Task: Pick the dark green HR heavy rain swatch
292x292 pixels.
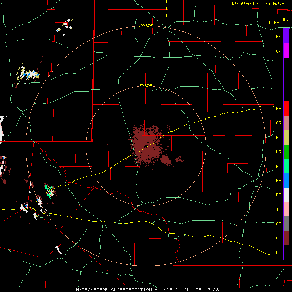Action: [286, 152]
